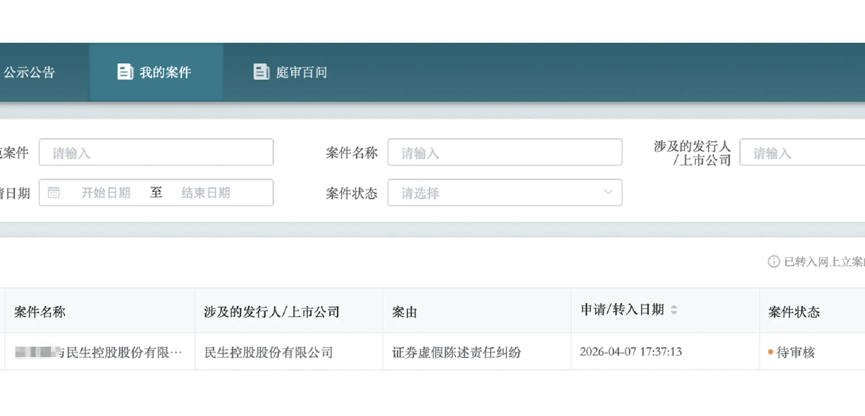The width and height of the screenshot is (865, 416).
Task: Click the 开始日期 date field
Action: (x=106, y=193)
